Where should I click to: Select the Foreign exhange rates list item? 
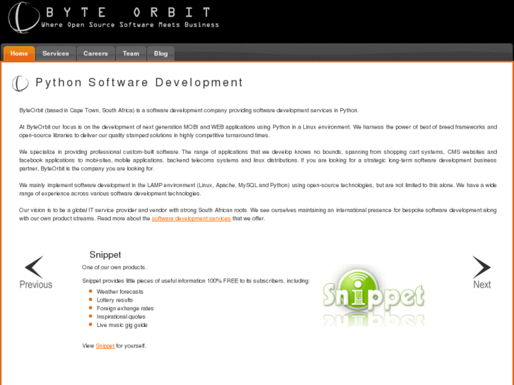click(125, 308)
